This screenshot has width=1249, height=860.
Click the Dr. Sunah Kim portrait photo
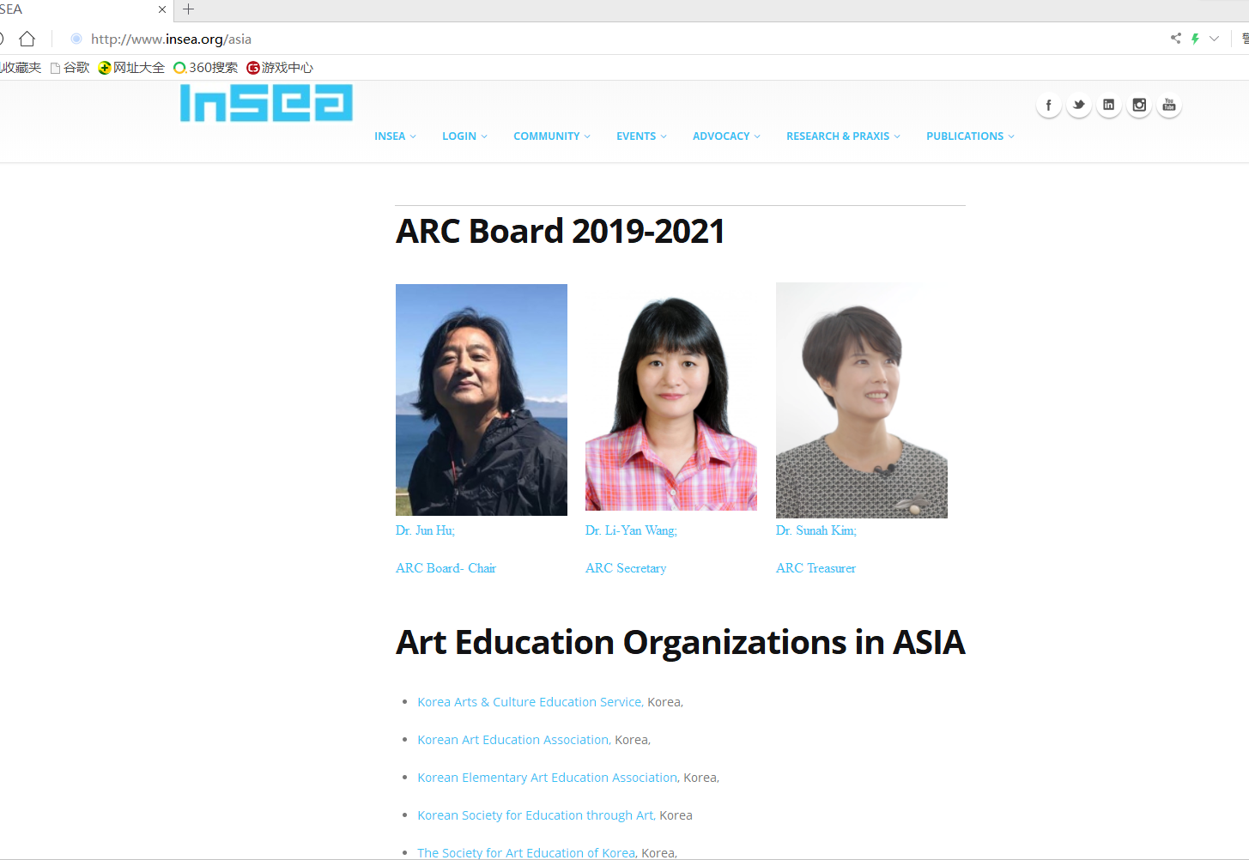pos(862,400)
